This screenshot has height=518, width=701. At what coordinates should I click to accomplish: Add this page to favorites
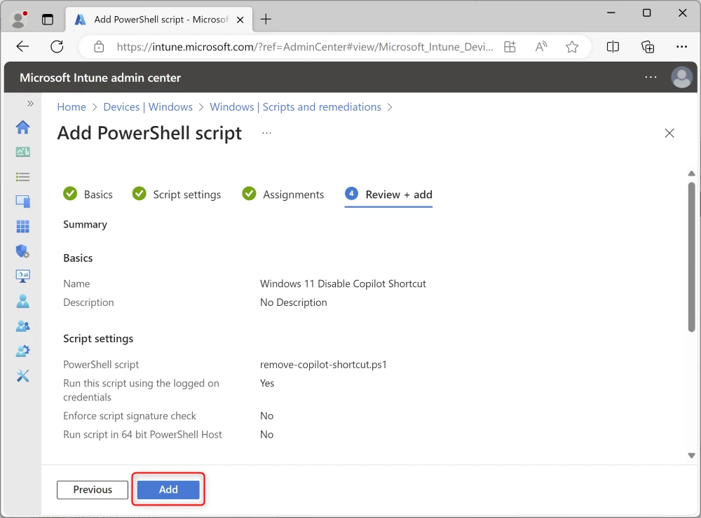tap(572, 46)
